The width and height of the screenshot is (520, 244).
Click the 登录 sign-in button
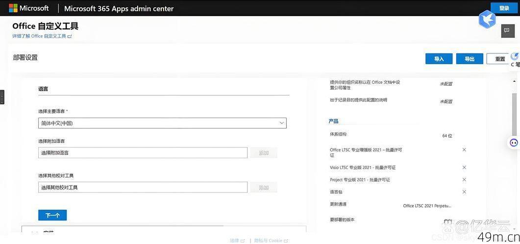pyautogui.click(x=504, y=8)
